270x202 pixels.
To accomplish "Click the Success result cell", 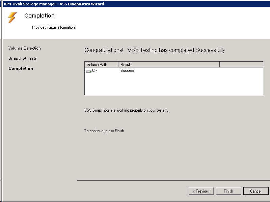I will (x=128, y=71).
